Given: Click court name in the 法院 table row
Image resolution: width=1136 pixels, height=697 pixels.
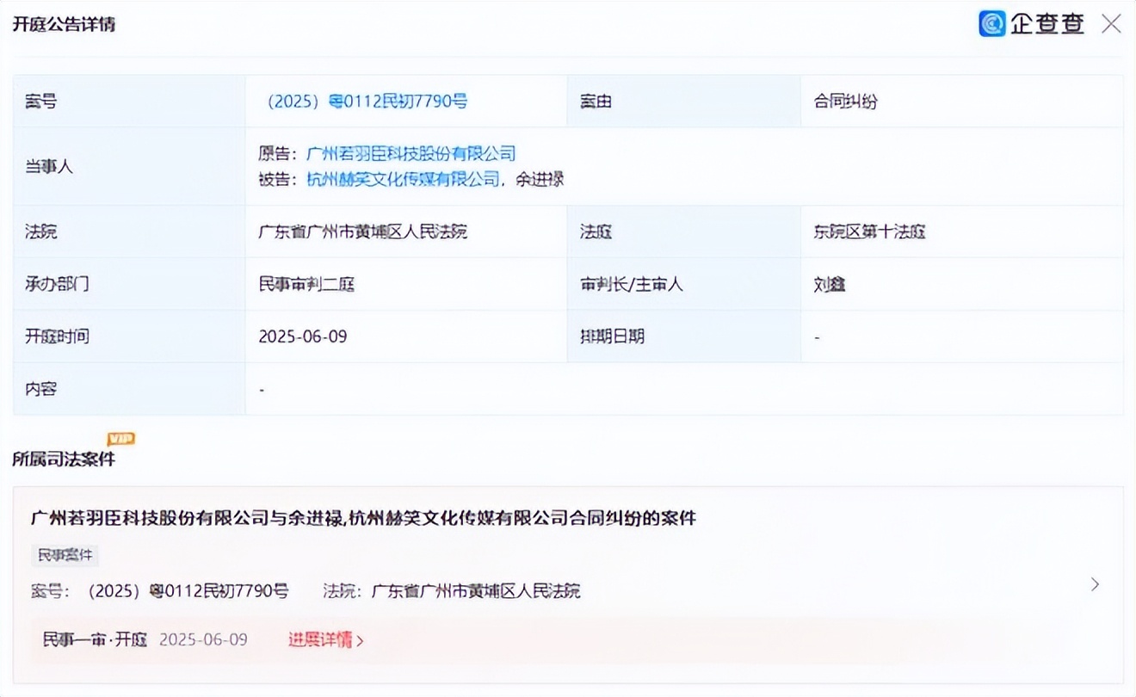Looking at the screenshot, I should (x=363, y=231).
